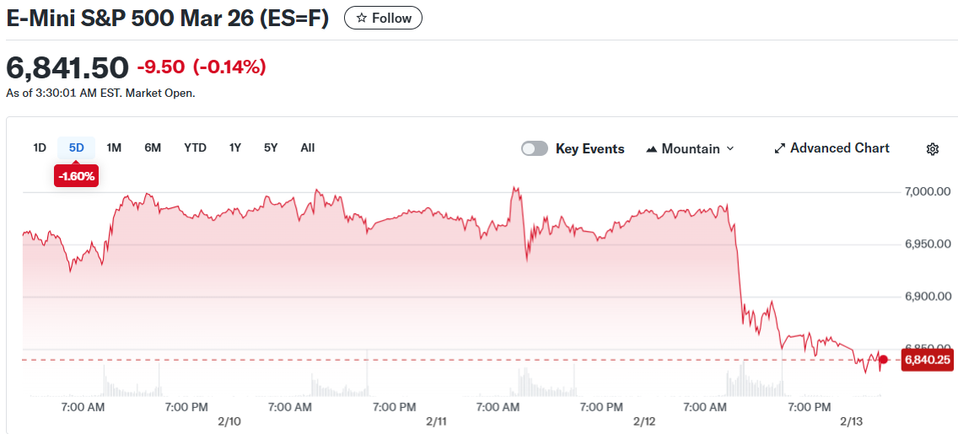Image resolution: width=958 pixels, height=434 pixels.
Task: Show All historical data range
Action: (x=308, y=147)
